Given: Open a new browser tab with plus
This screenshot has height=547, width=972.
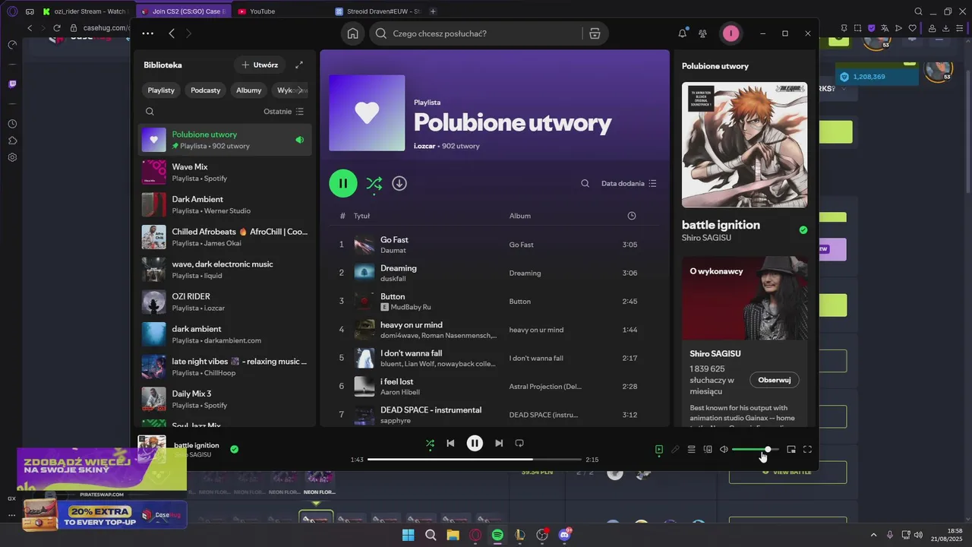Looking at the screenshot, I should click(433, 11).
